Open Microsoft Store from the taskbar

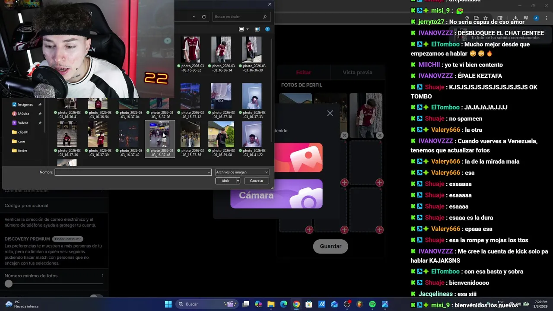(x=309, y=304)
